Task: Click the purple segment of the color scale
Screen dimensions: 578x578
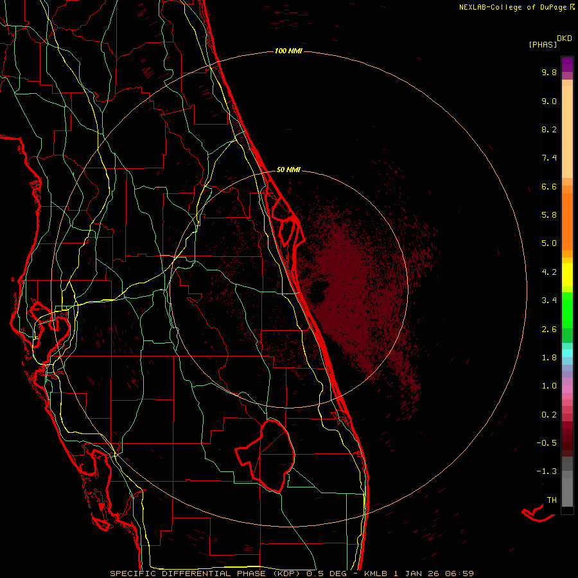Action: [x=567, y=64]
